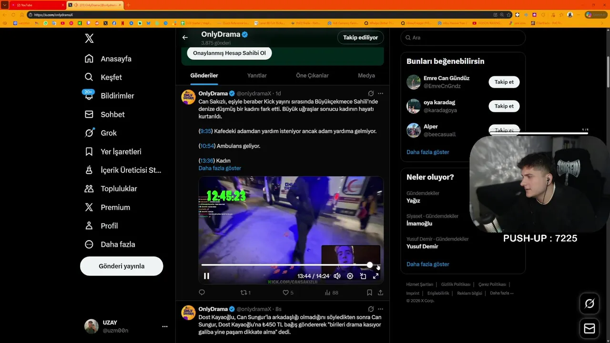
Task: Switch to YouTube browser tab
Action: [38, 5]
